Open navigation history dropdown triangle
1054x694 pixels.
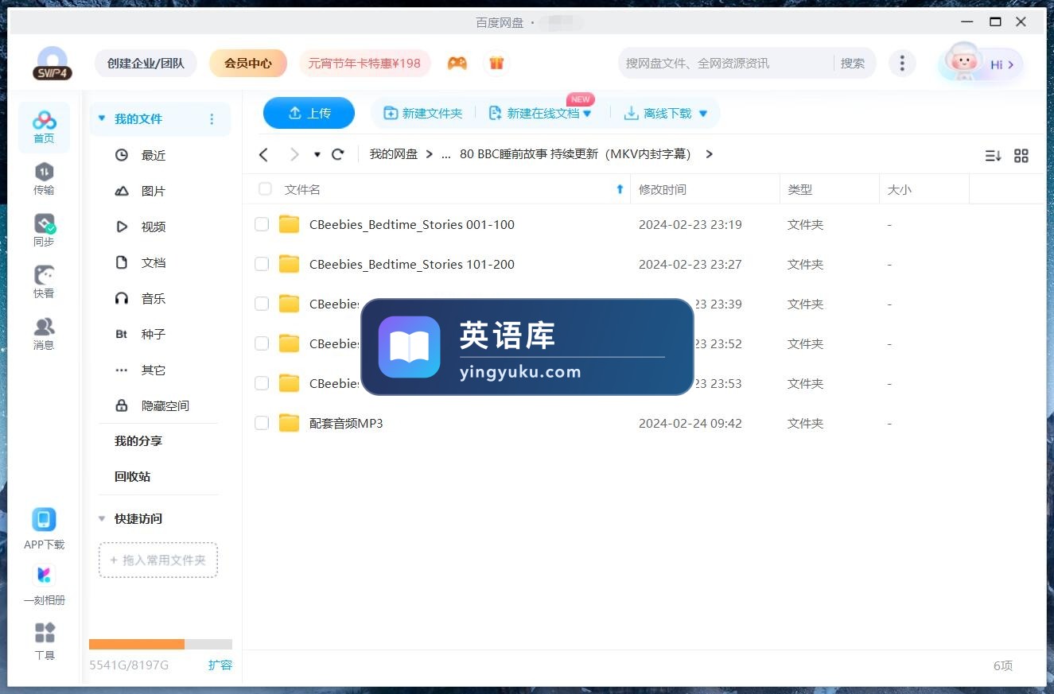tap(317, 154)
